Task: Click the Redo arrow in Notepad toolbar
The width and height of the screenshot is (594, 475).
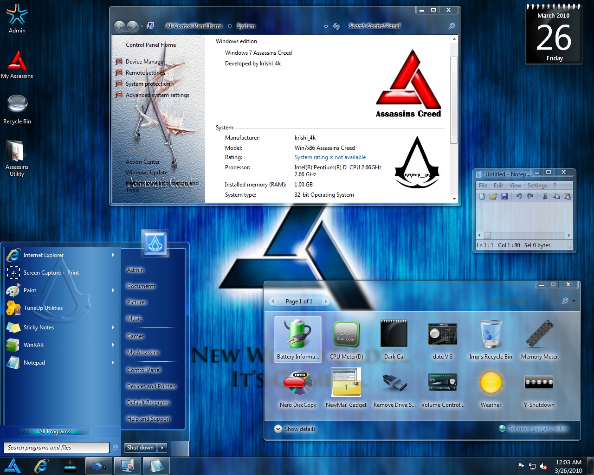Action: 530,196
